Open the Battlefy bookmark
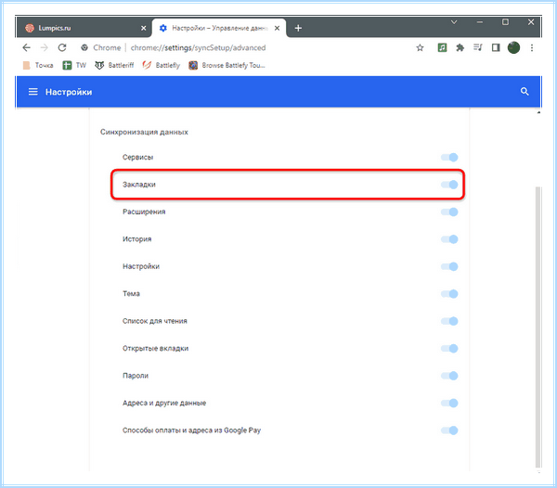557x488 pixels. coord(162,65)
